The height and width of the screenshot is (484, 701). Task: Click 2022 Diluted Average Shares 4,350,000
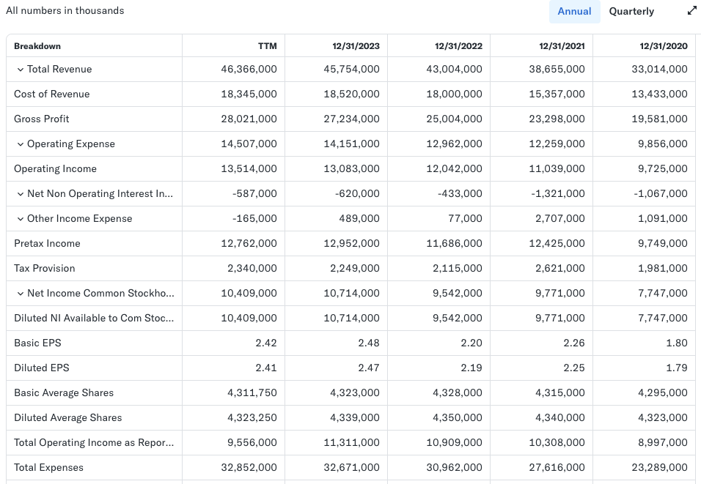(x=458, y=418)
